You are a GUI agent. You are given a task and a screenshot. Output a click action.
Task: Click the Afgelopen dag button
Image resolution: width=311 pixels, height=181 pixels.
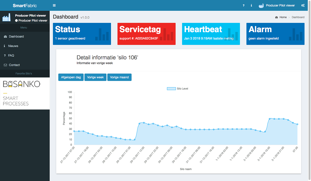71,77
